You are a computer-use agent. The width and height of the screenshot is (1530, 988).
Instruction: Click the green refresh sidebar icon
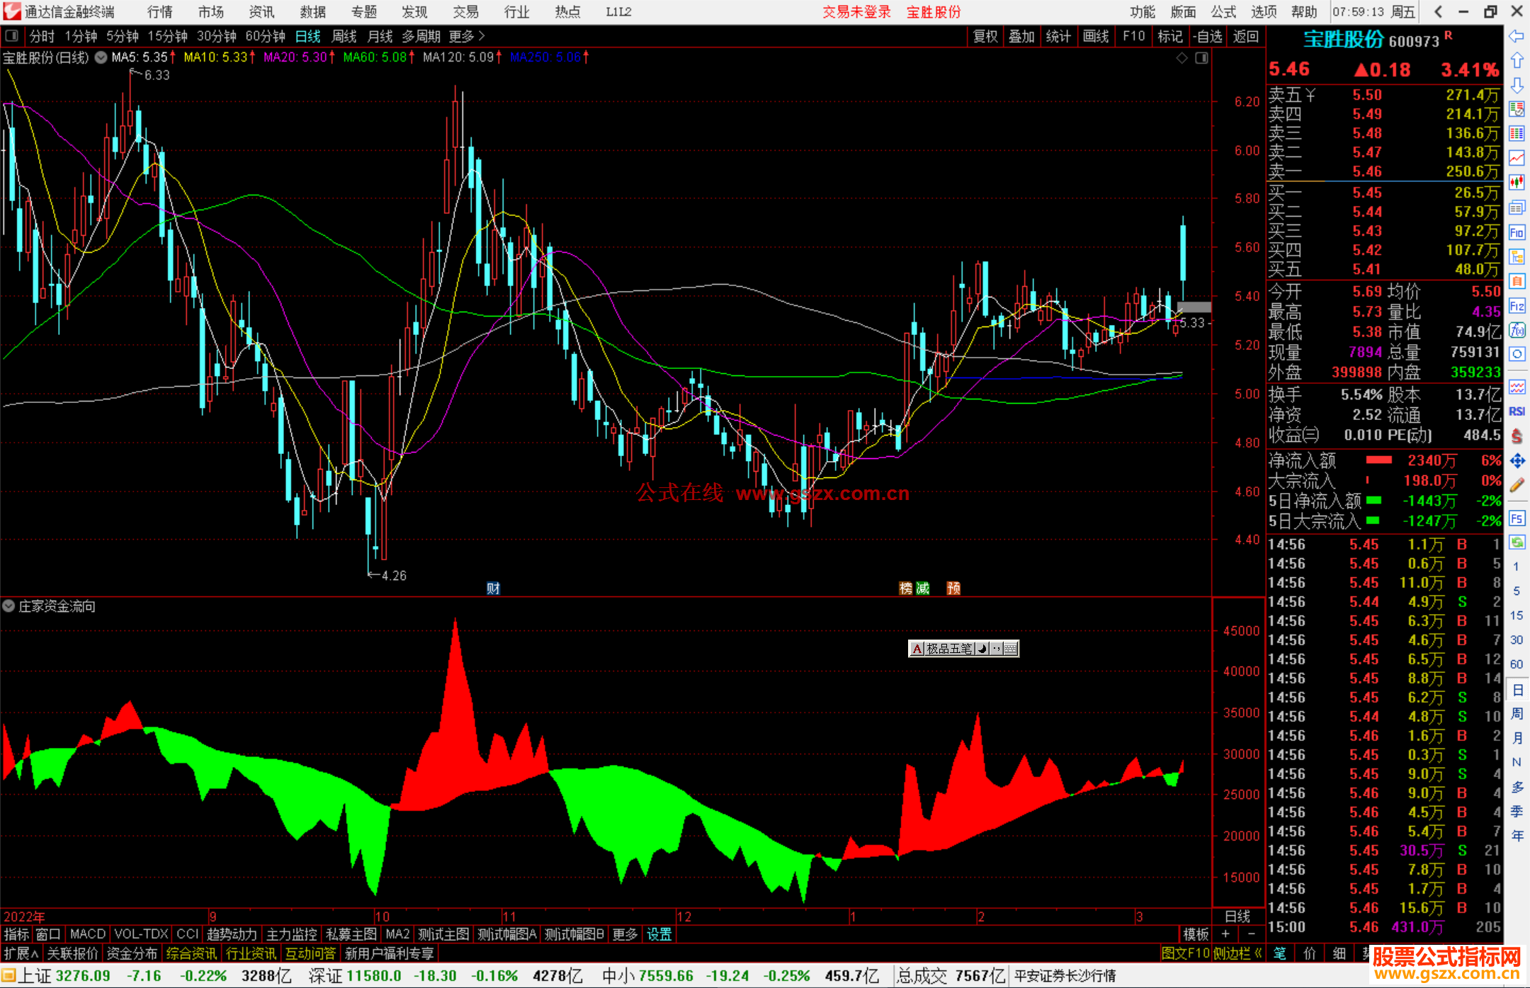coord(1517,542)
